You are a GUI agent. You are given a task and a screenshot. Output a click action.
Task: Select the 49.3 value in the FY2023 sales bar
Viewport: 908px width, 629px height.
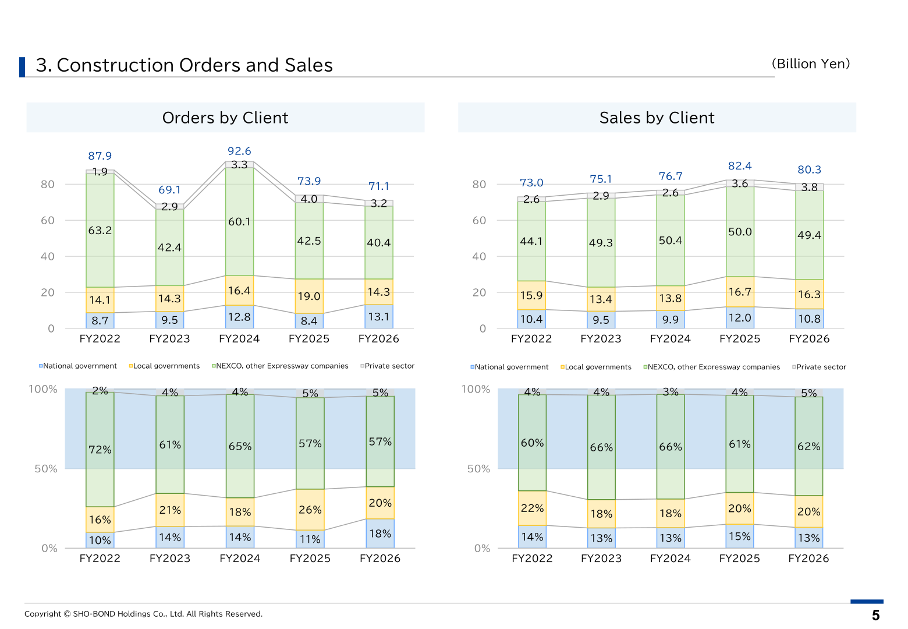(x=601, y=243)
